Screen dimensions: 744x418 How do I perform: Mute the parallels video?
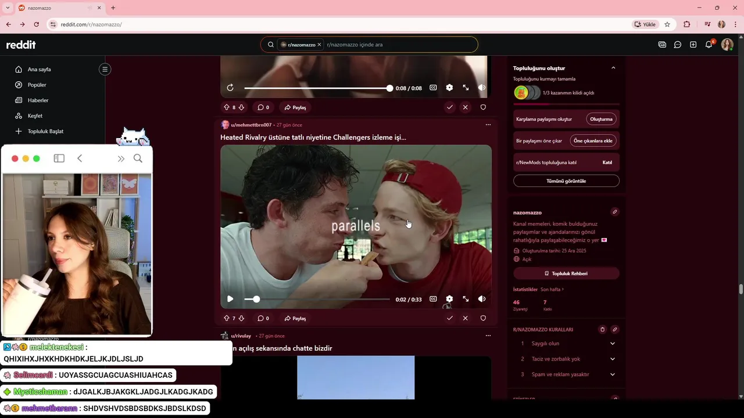pos(482,299)
